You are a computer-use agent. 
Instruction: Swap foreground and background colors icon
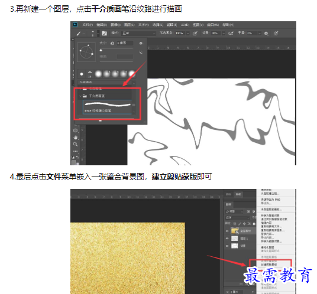coord(77,157)
